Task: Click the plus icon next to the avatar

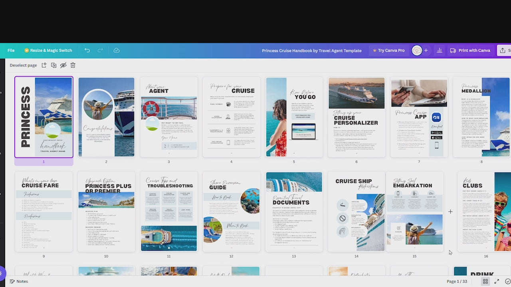Action: 426,51
